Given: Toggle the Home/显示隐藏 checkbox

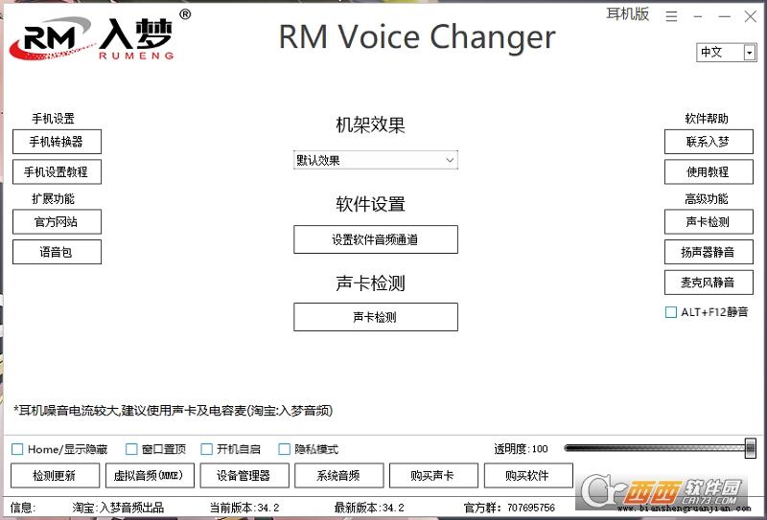Looking at the screenshot, I should (x=17, y=449).
